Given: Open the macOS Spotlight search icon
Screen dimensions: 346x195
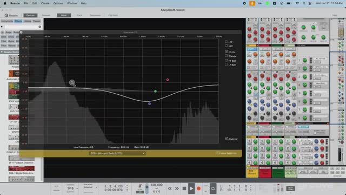Looking at the screenshot, I should (304, 3).
